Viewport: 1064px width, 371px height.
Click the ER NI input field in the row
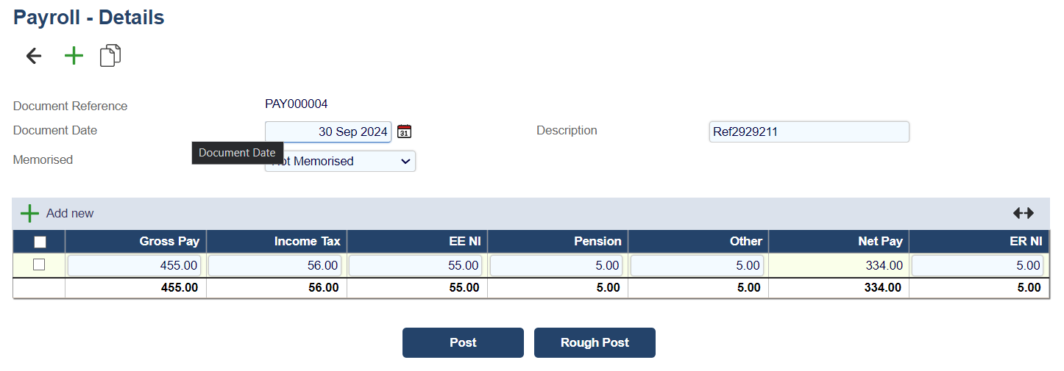978,265
